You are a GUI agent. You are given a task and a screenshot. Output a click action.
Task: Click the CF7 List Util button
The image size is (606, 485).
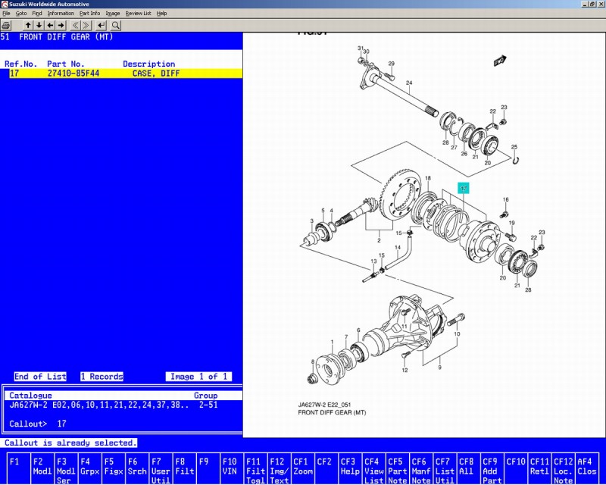click(x=445, y=468)
